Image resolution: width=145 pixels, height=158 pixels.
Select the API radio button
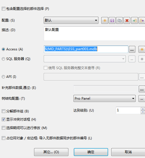click(3, 77)
